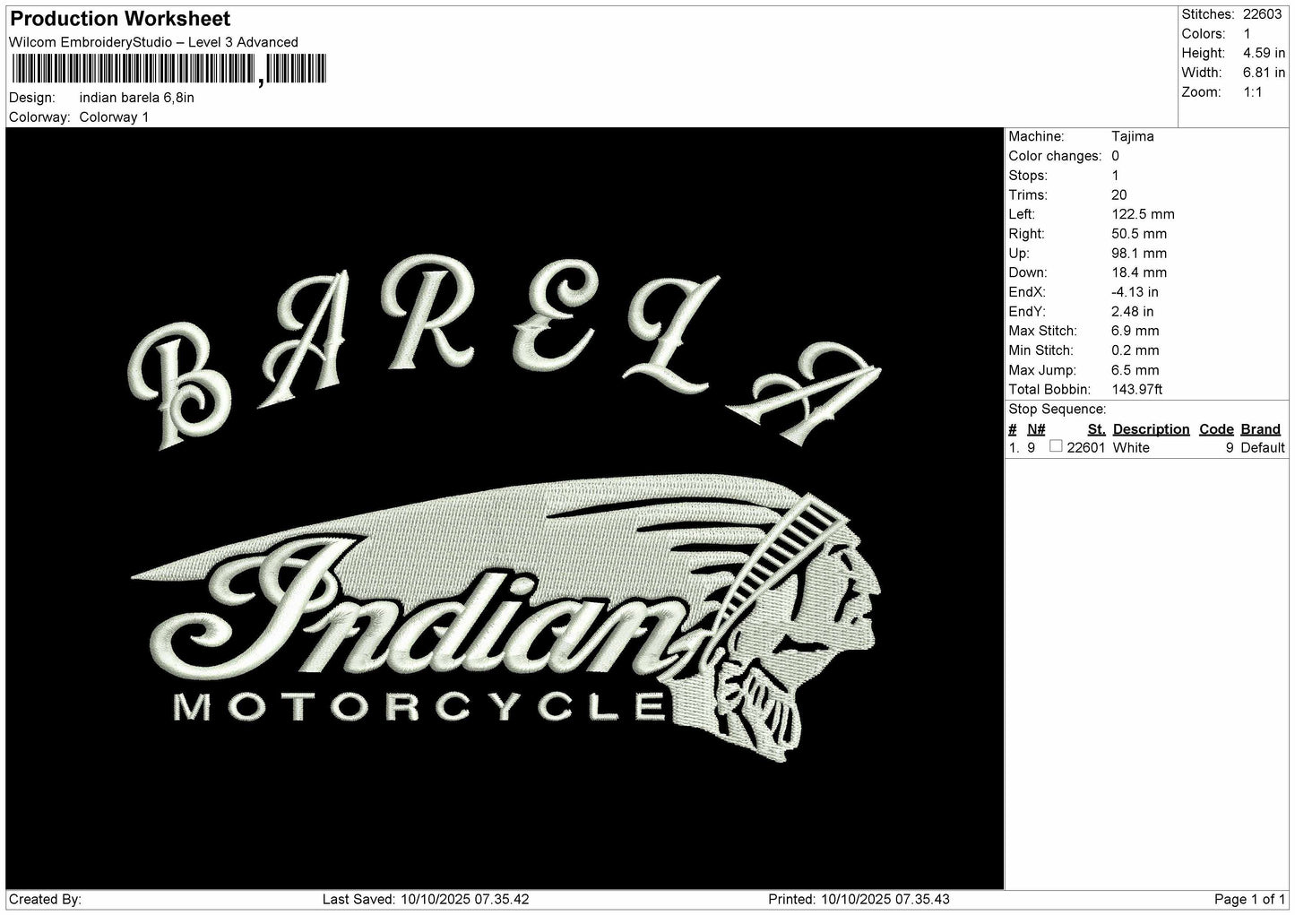1295x915 pixels.
Task: Click the 'Description' column header
Action: [1152, 429]
